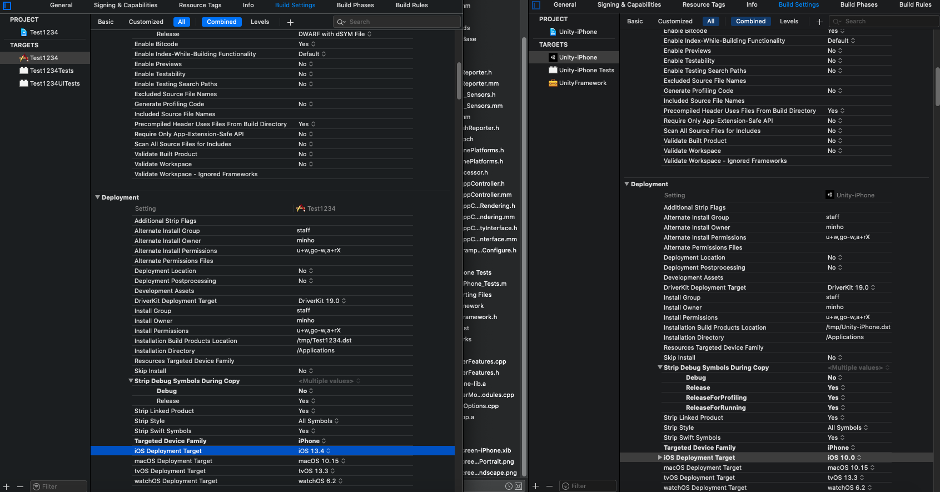Select Basic filter in left window

[x=106, y=22]
